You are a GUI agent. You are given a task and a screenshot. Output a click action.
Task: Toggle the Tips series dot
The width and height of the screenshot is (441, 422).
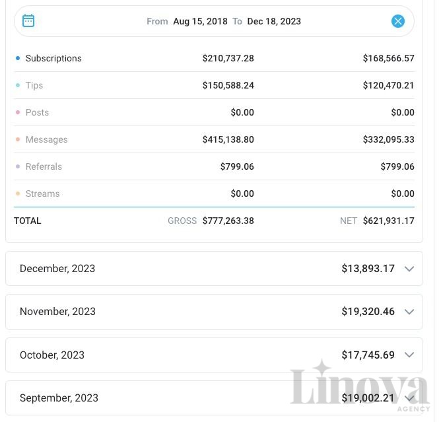[18, 85]
